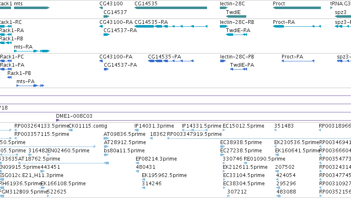Select the CG43100 gene label
351x198 pixels.
(111, 4)
